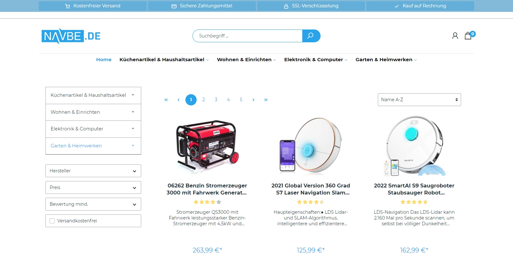Open the Name A-Z sorting dropdown
Image resolution: width=513 pixels, height=265 pixels.
click(x=419, y=100)
